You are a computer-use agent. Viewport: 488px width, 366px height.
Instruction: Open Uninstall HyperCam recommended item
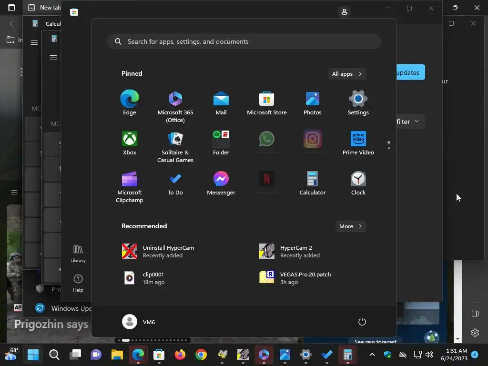coord(158,252)
